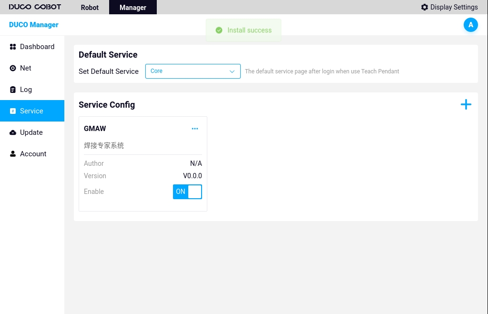This screenshot has width=488, height=314.
Task: Open the GMAW card three-dot menu
Action: pyautogui.click(x=195, y=129)
